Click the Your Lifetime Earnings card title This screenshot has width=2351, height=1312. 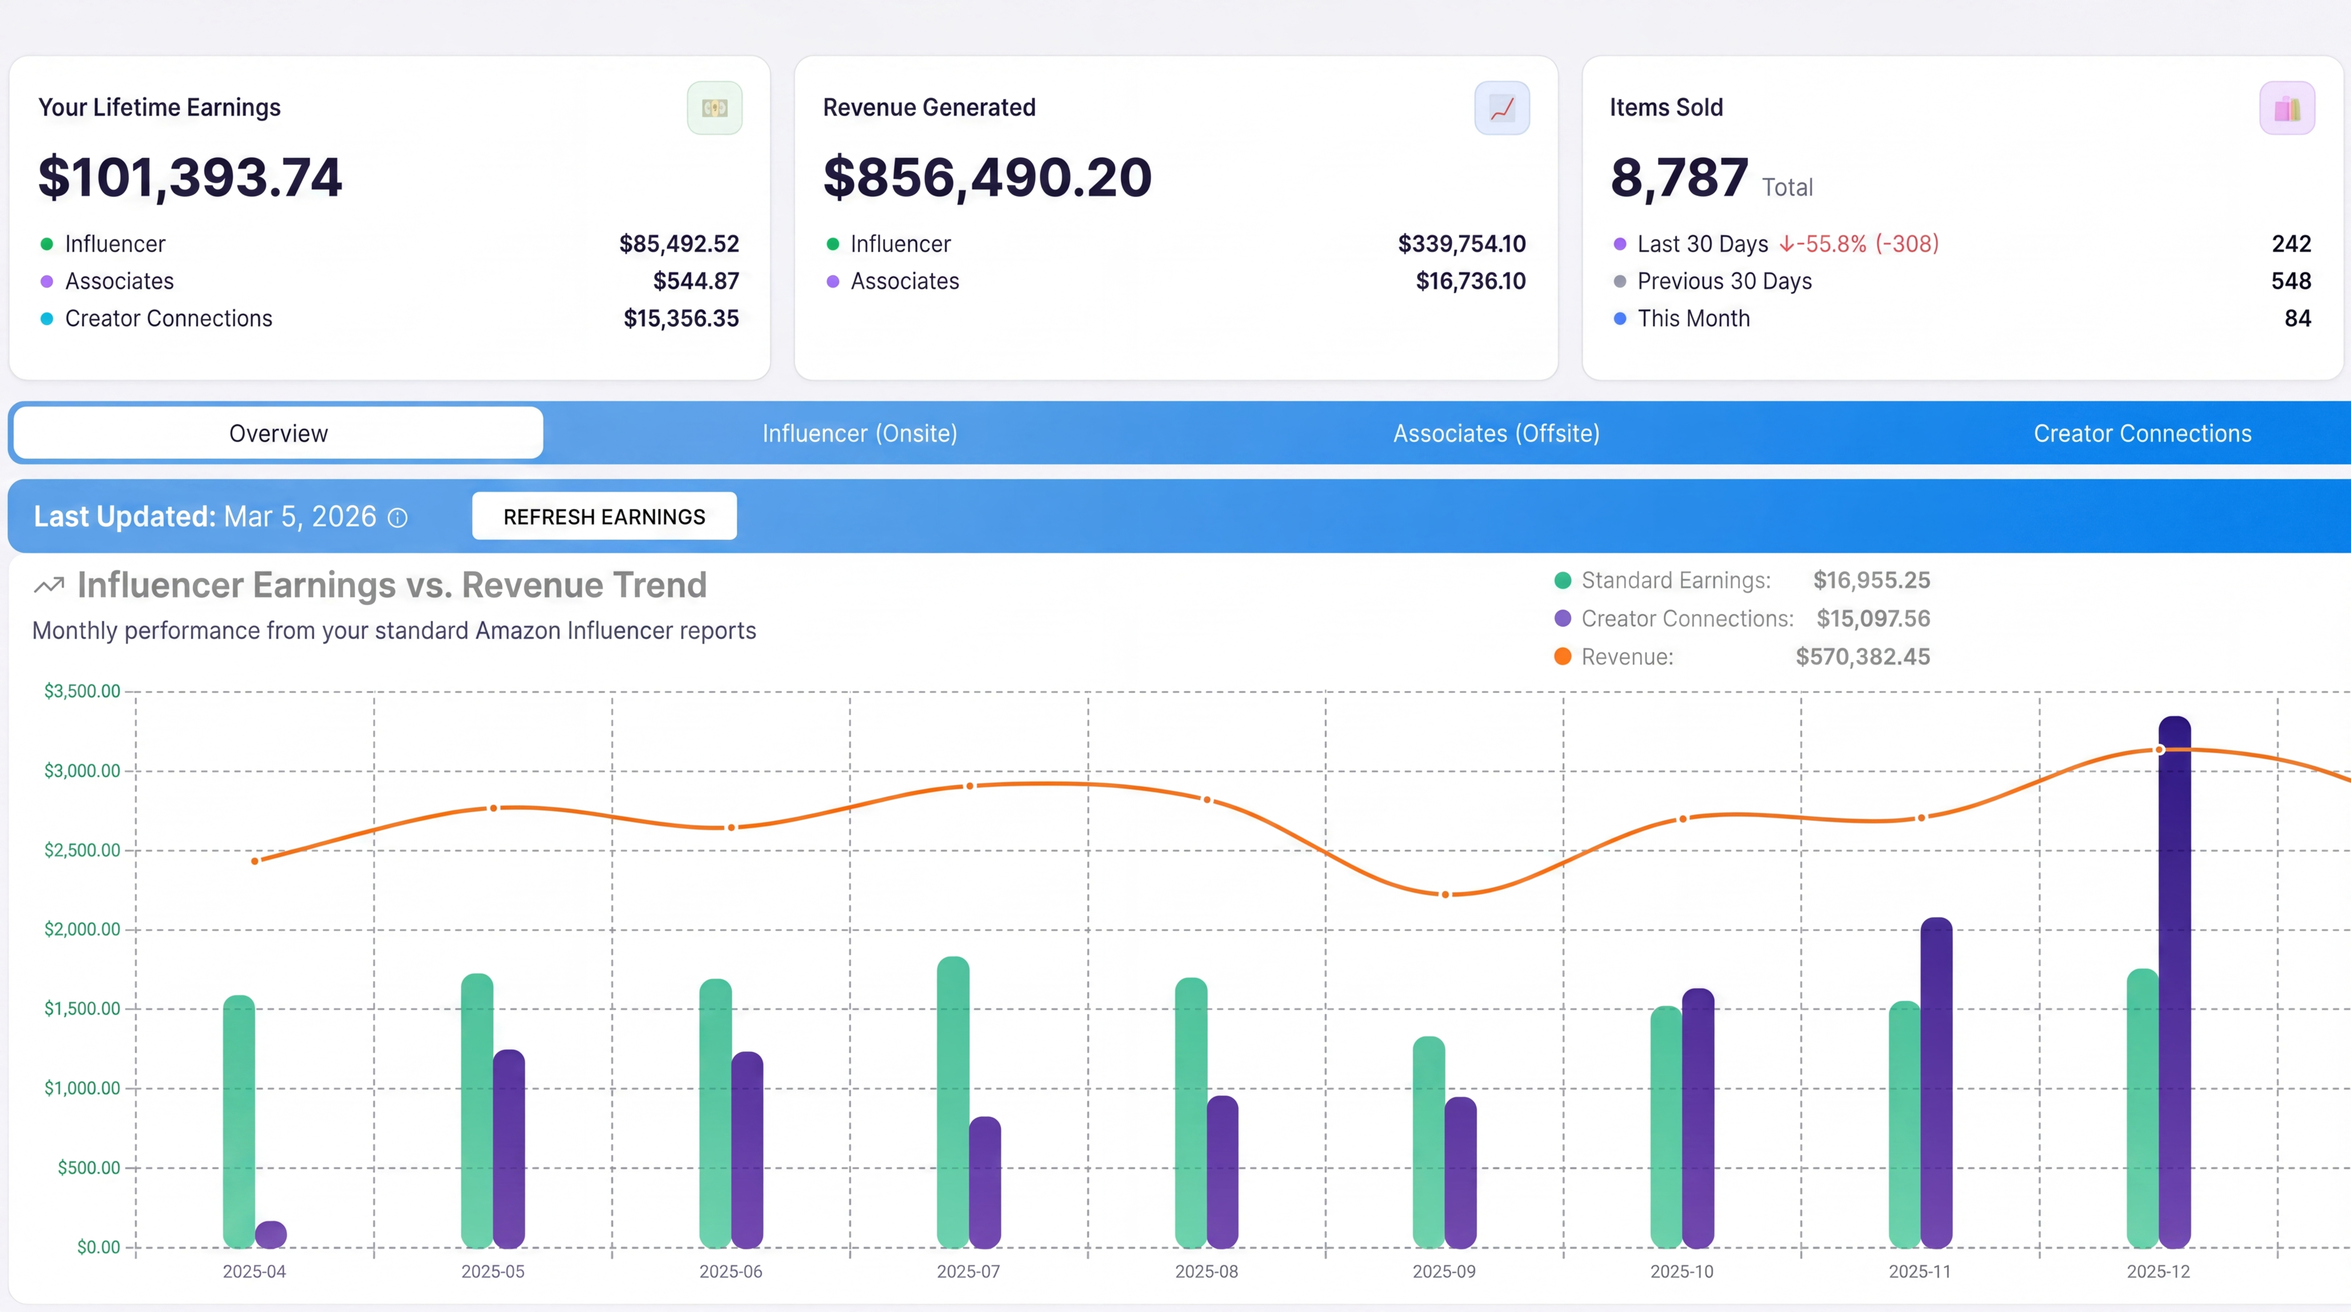click(x=159, y=108)
